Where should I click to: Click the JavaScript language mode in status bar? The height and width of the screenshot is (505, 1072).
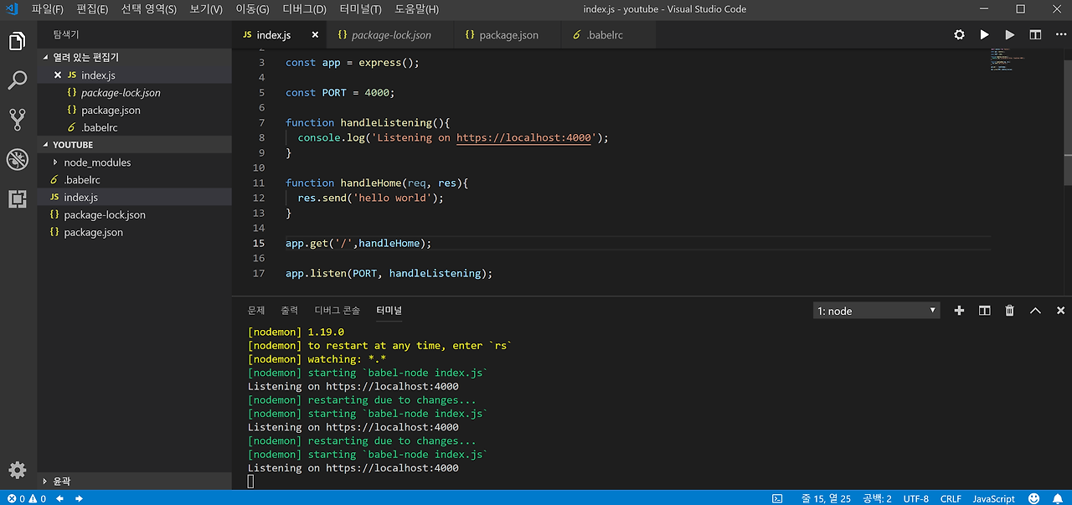tap(993, 498)
